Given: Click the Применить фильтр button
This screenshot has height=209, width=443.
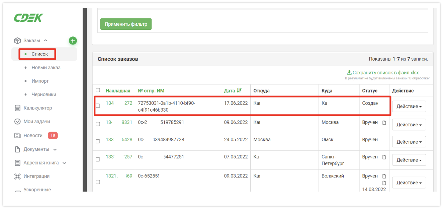Looking at the screenshot, I should (126, 24).
